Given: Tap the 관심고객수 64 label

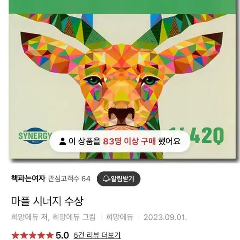Looking at the screenshot, I should [x=69, y=179].
